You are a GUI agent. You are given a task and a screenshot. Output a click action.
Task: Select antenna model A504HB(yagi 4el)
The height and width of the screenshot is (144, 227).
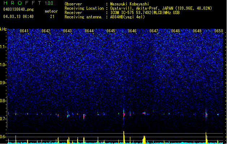(127, 17)
